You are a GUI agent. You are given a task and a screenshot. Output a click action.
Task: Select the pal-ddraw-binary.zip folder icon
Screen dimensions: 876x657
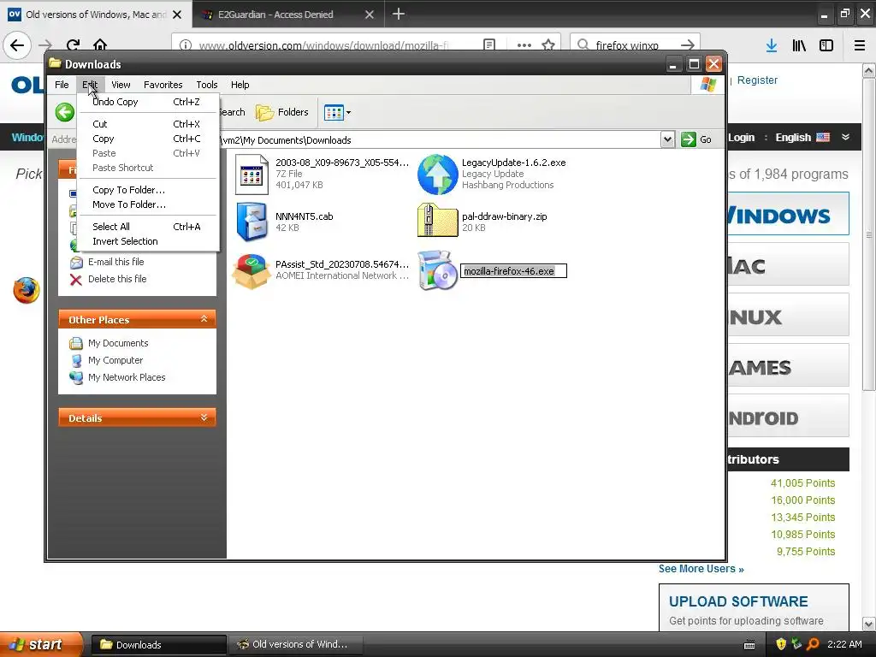(437, 222)
